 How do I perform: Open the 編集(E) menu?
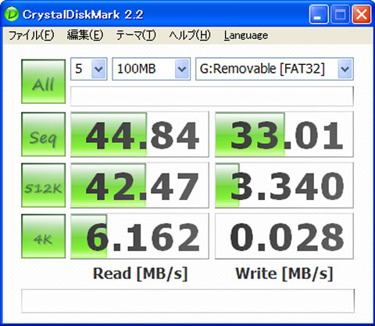click(85, 35)
